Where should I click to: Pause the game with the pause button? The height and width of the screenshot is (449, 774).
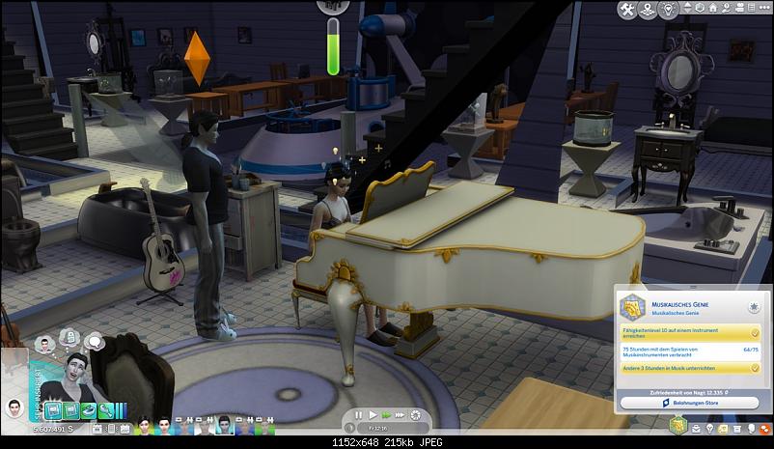[358, 415]
